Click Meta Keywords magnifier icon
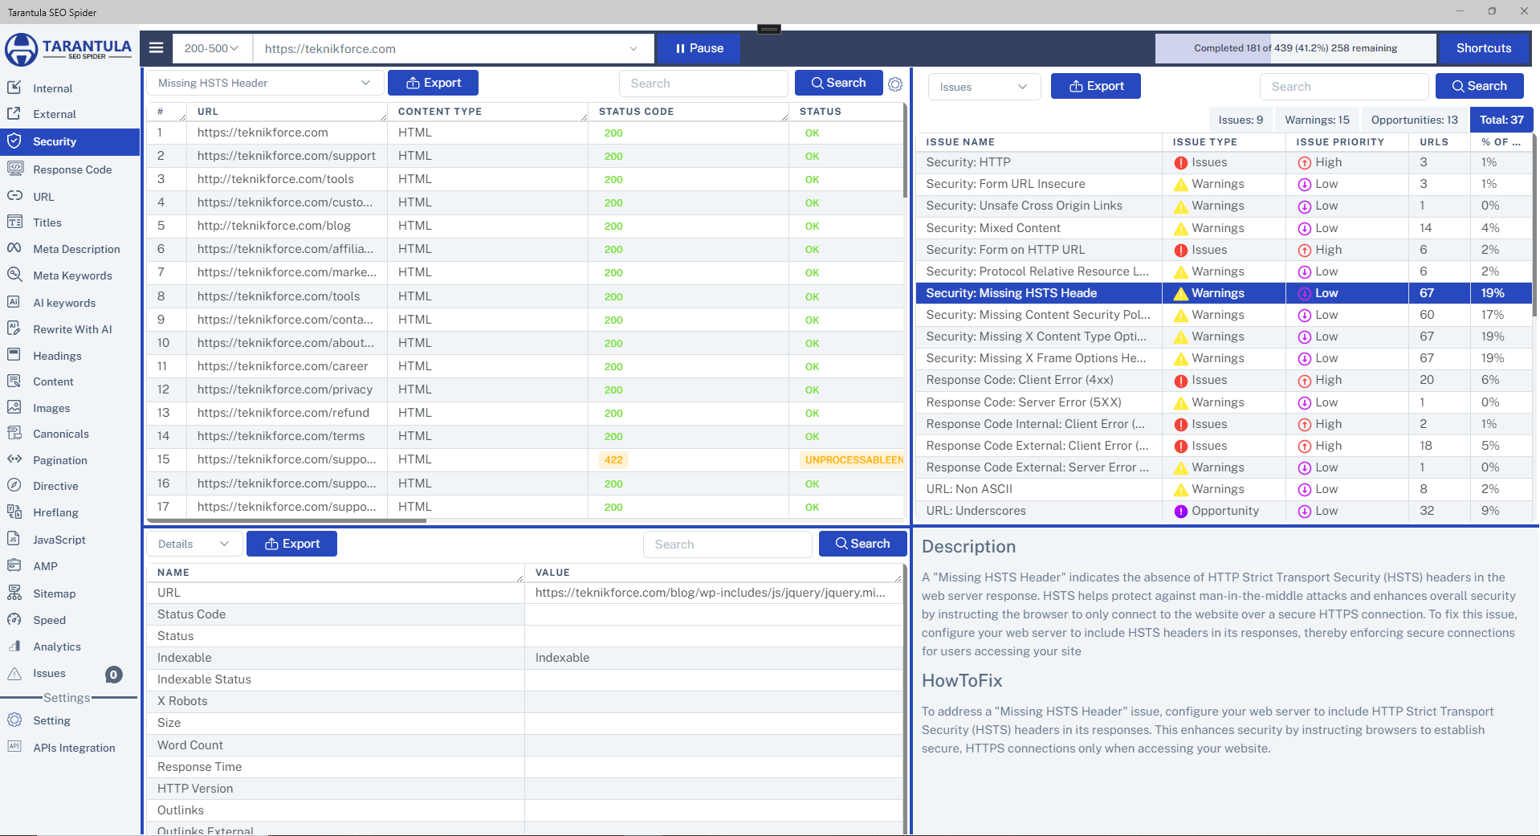Image resolution: width=1540 pixels, height=836 pixels. click(x=14, y=275)
